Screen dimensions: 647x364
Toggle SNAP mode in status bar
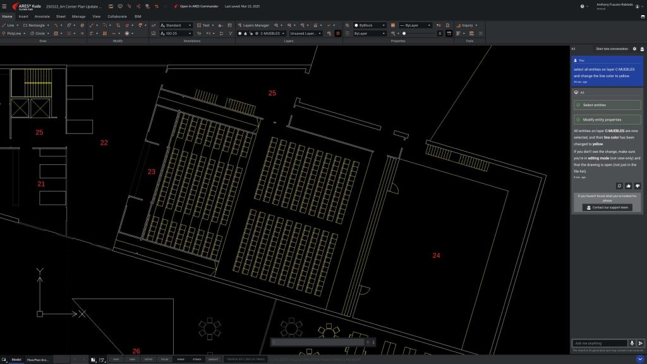click(x=116, y=360)
